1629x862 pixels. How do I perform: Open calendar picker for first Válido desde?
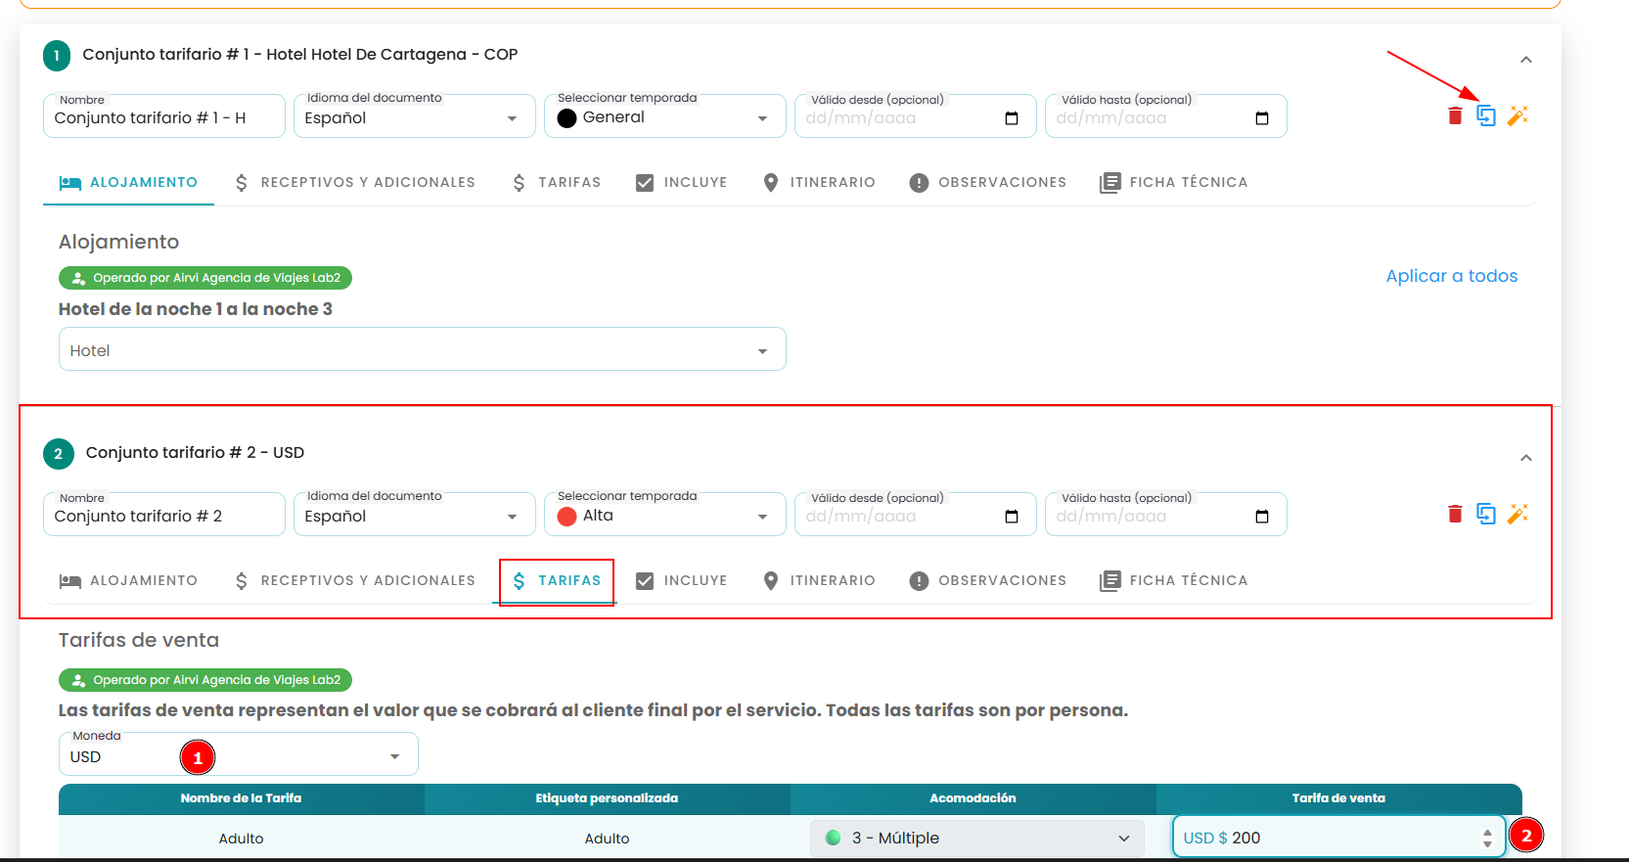tap(1012, 118)
